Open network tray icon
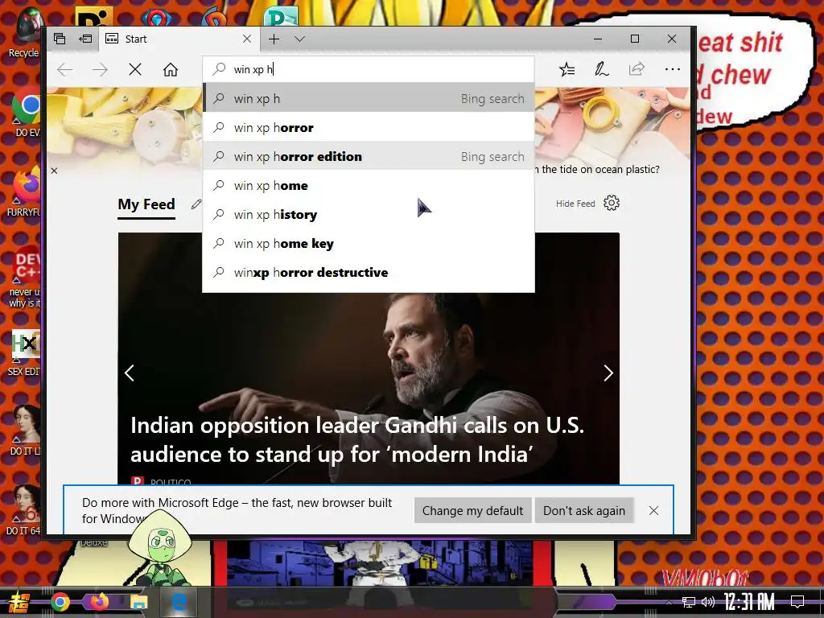824x618 pixels. tap(689, 602)
